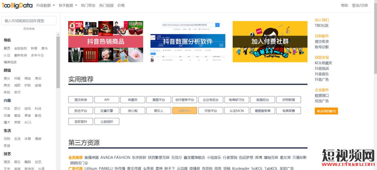377x170 pixels.
Task: Open the 搞笑 category
Action: coord(7,162)
